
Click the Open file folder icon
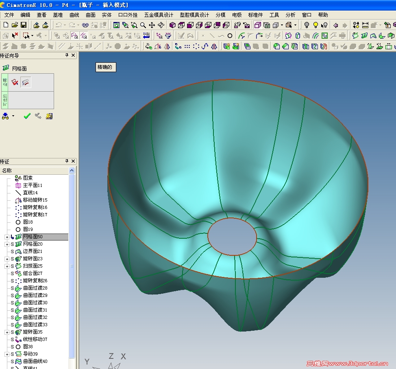pos(15,25)
